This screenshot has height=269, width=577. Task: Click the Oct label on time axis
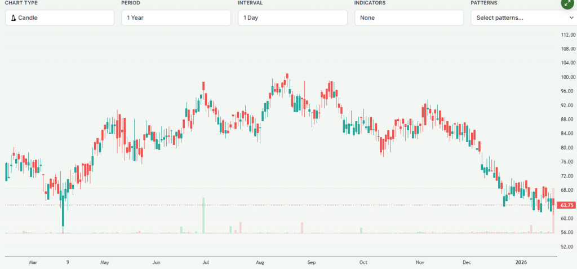pos(363,263)
